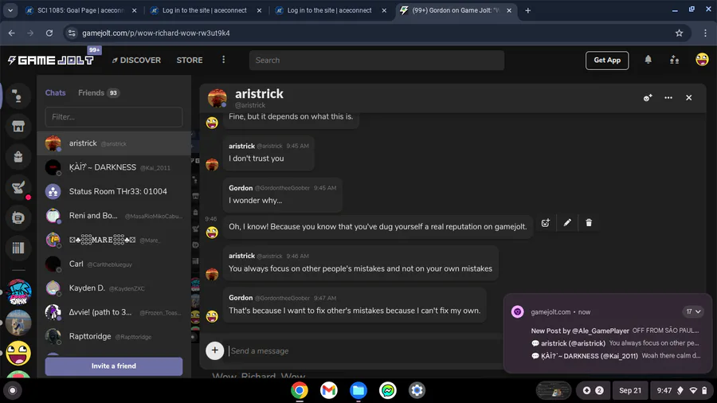Open New Post by @Ale_GamePlayer notification
The image size is (717, 403).
point(614,331)
